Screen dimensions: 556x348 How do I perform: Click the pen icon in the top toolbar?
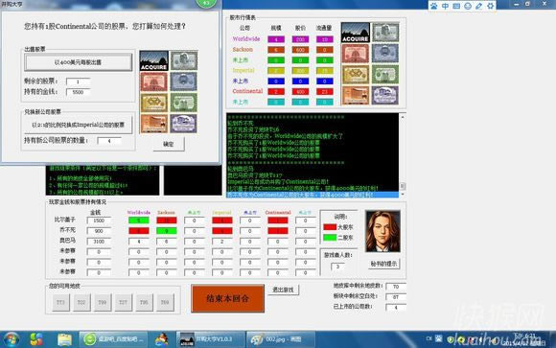pyautogui.click(x=479, y=6)
